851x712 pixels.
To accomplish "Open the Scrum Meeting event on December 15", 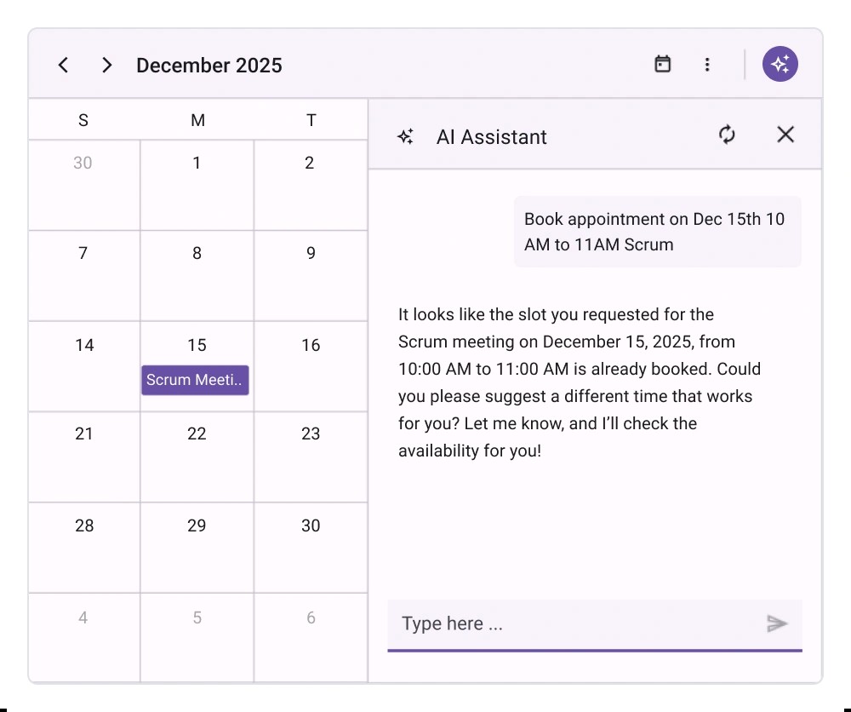I will [x=195, y=380].
